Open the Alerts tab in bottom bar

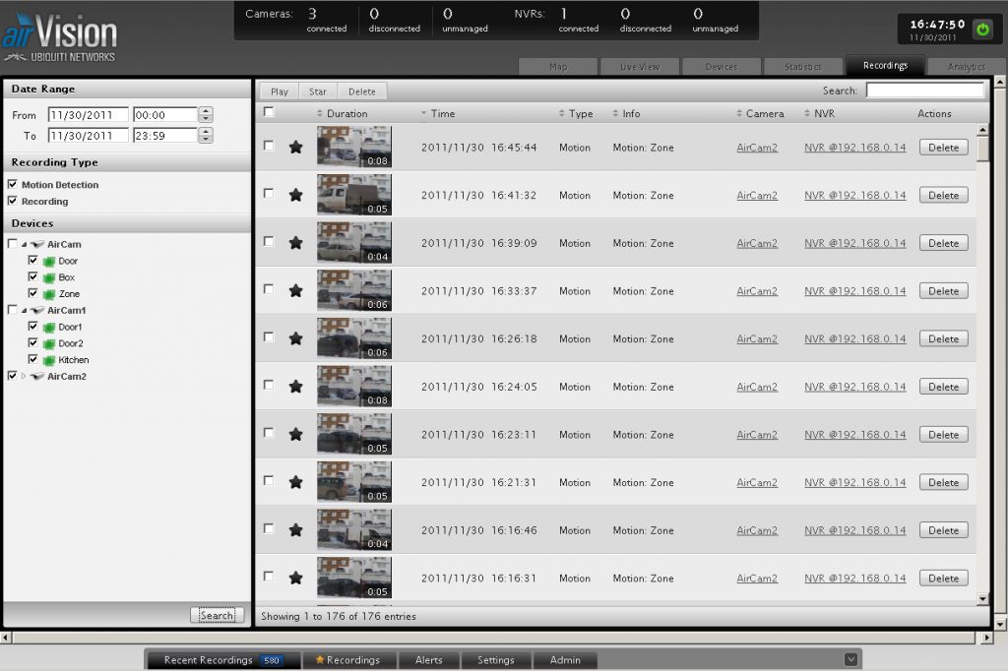tap(428, 660)
